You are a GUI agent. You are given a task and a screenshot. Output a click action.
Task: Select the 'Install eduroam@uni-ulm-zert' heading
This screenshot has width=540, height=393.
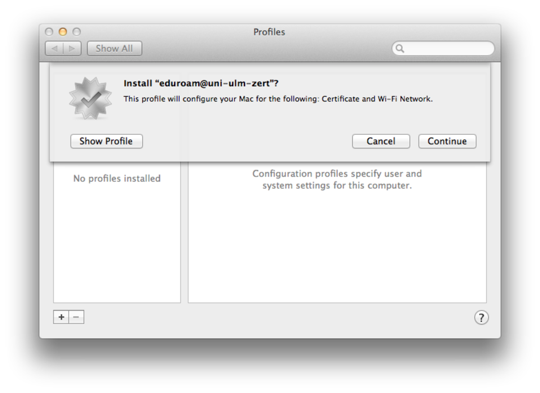[201, 84]
